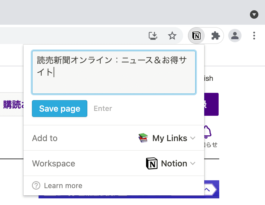Bookmark the page with the star icon

pyautogui.click(x=172, y=36)
